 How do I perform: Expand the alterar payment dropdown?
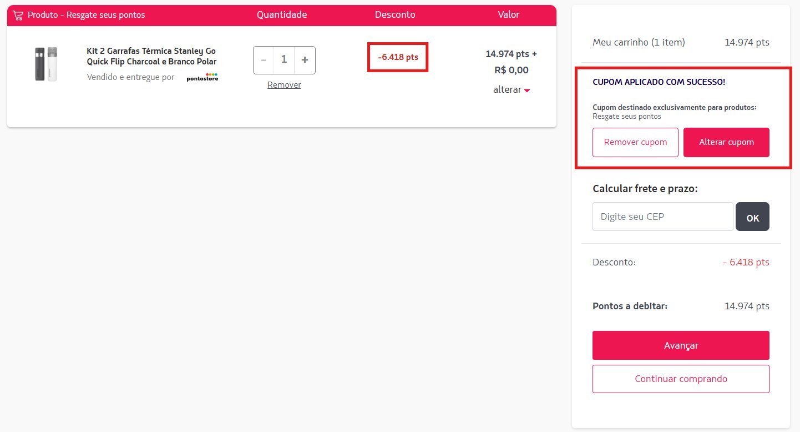click(512, 89)
